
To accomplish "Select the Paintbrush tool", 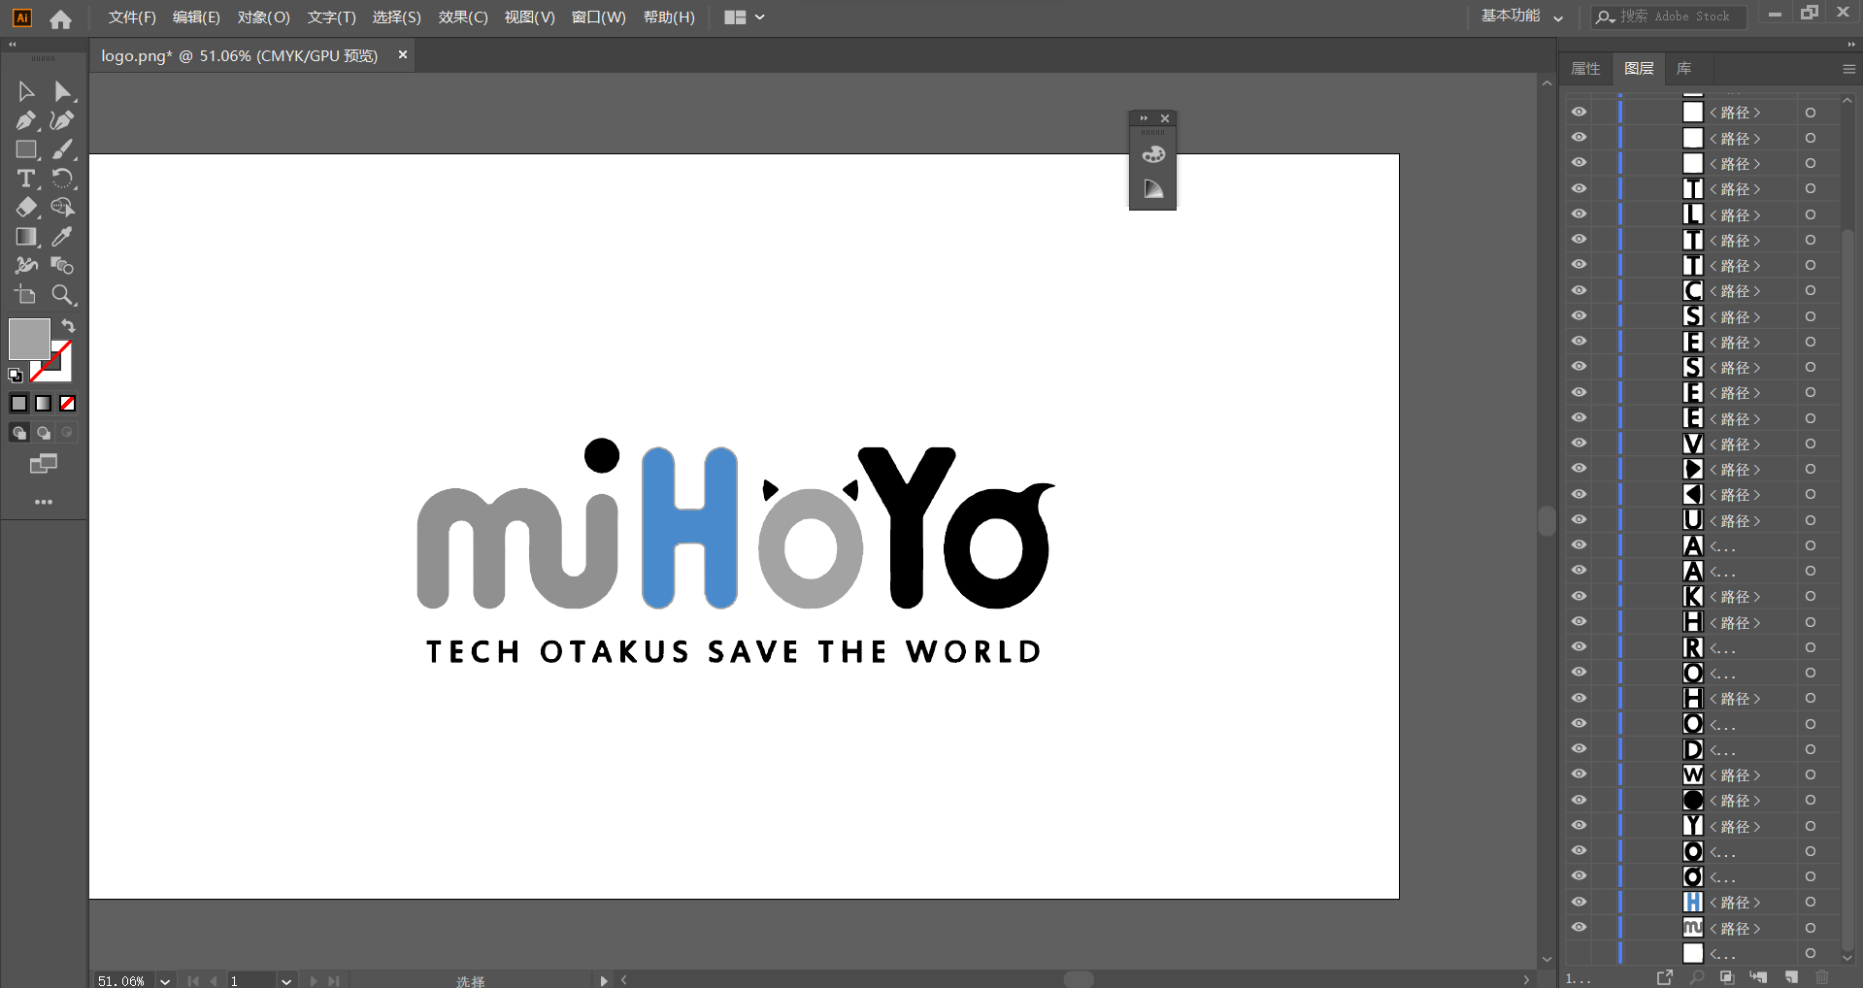I will (x=62, y=149).
